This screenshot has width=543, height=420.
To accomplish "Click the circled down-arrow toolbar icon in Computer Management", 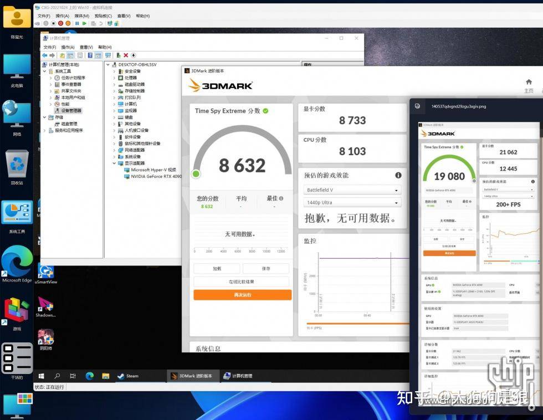I will 134,55.
